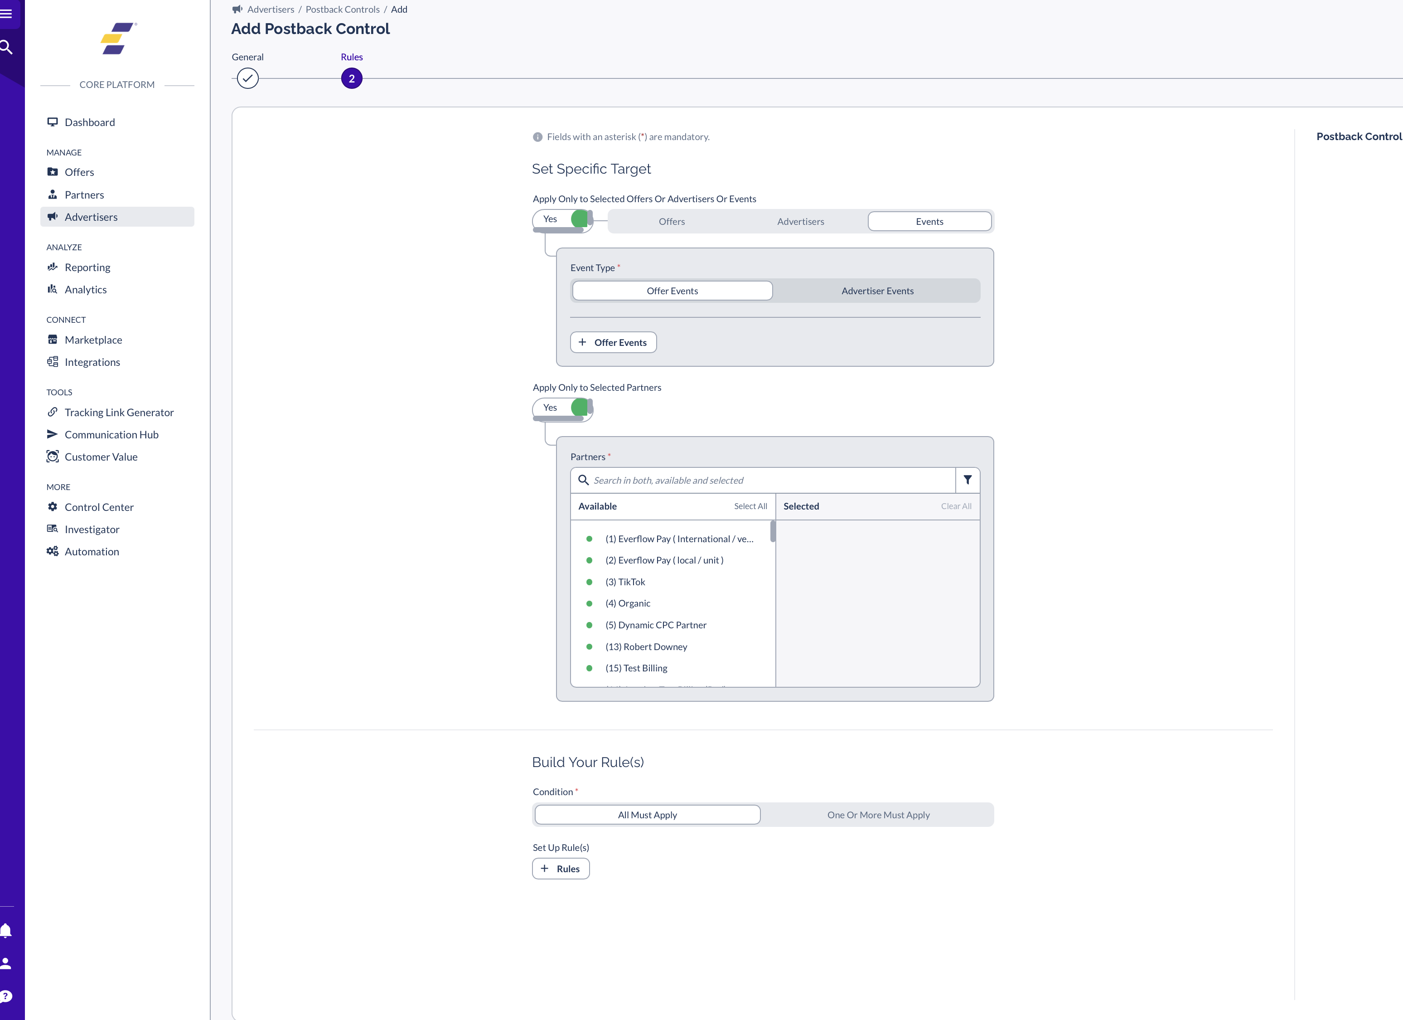Open the hamburger menu icon
The width and height of the screenshot is (1403, 1020).
click(x=6, y=14)
